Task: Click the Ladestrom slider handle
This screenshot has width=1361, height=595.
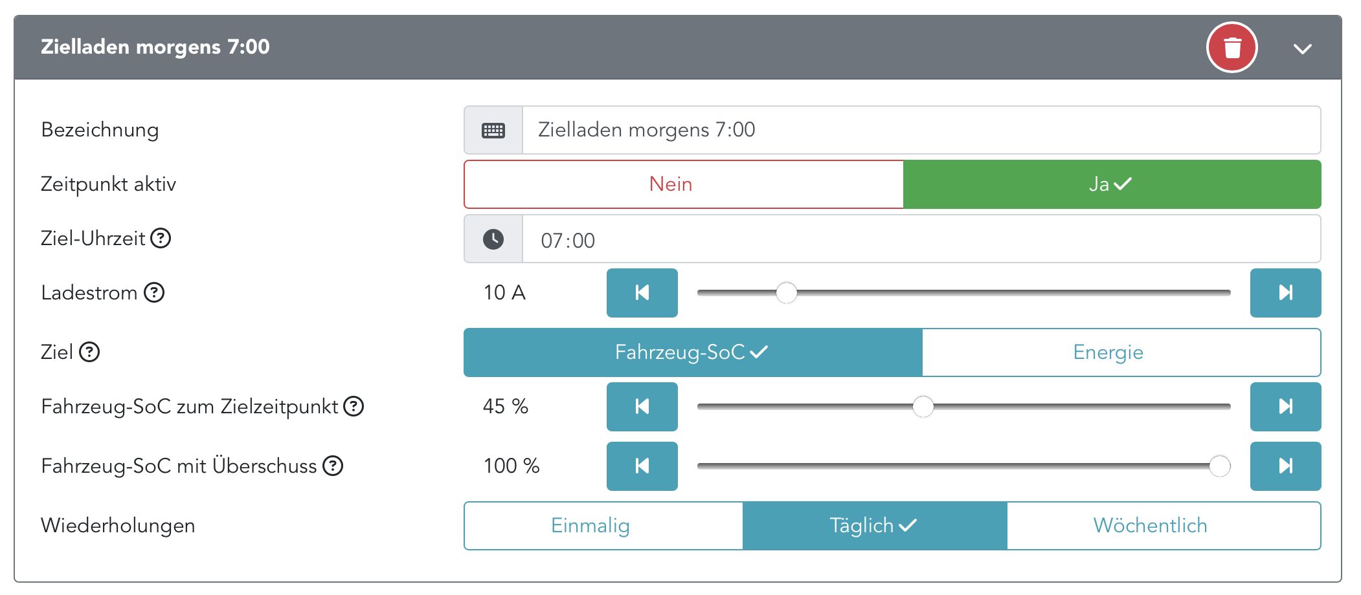Action: pyautogui.click(x=786, y=293)
